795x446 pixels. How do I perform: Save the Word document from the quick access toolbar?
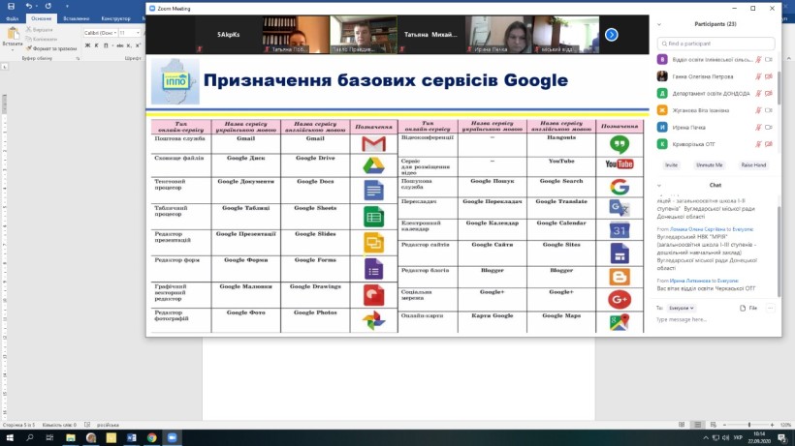[x=12, y=6]
